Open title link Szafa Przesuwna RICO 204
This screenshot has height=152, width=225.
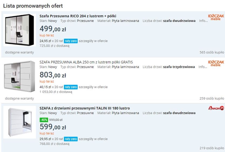tap(78, 16)
